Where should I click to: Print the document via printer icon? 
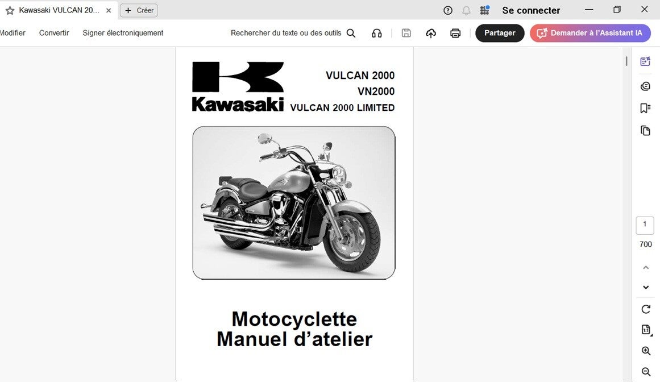pyautogui.click(x=455, y=33)
